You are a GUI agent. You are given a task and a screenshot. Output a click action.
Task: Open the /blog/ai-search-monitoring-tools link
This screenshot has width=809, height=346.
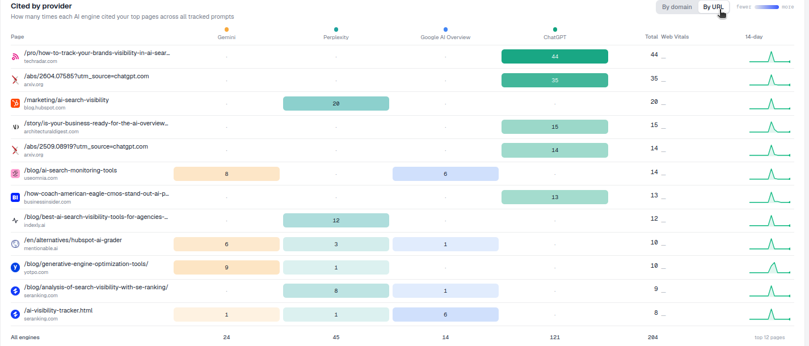pyautogui.click(x=70, y=170)
